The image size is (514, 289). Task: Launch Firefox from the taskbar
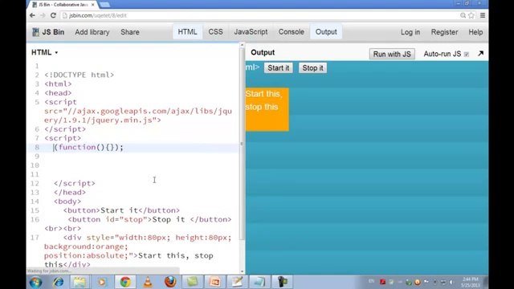pos(170,282)
